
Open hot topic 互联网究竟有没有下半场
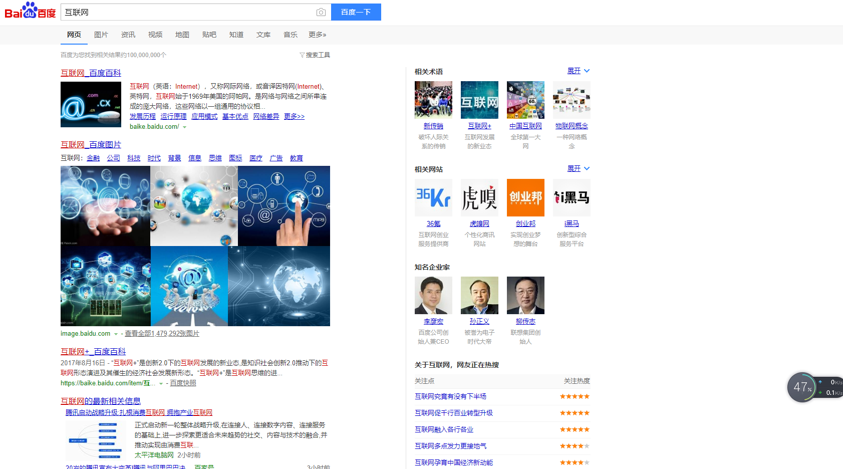click(x=450, y=397)
